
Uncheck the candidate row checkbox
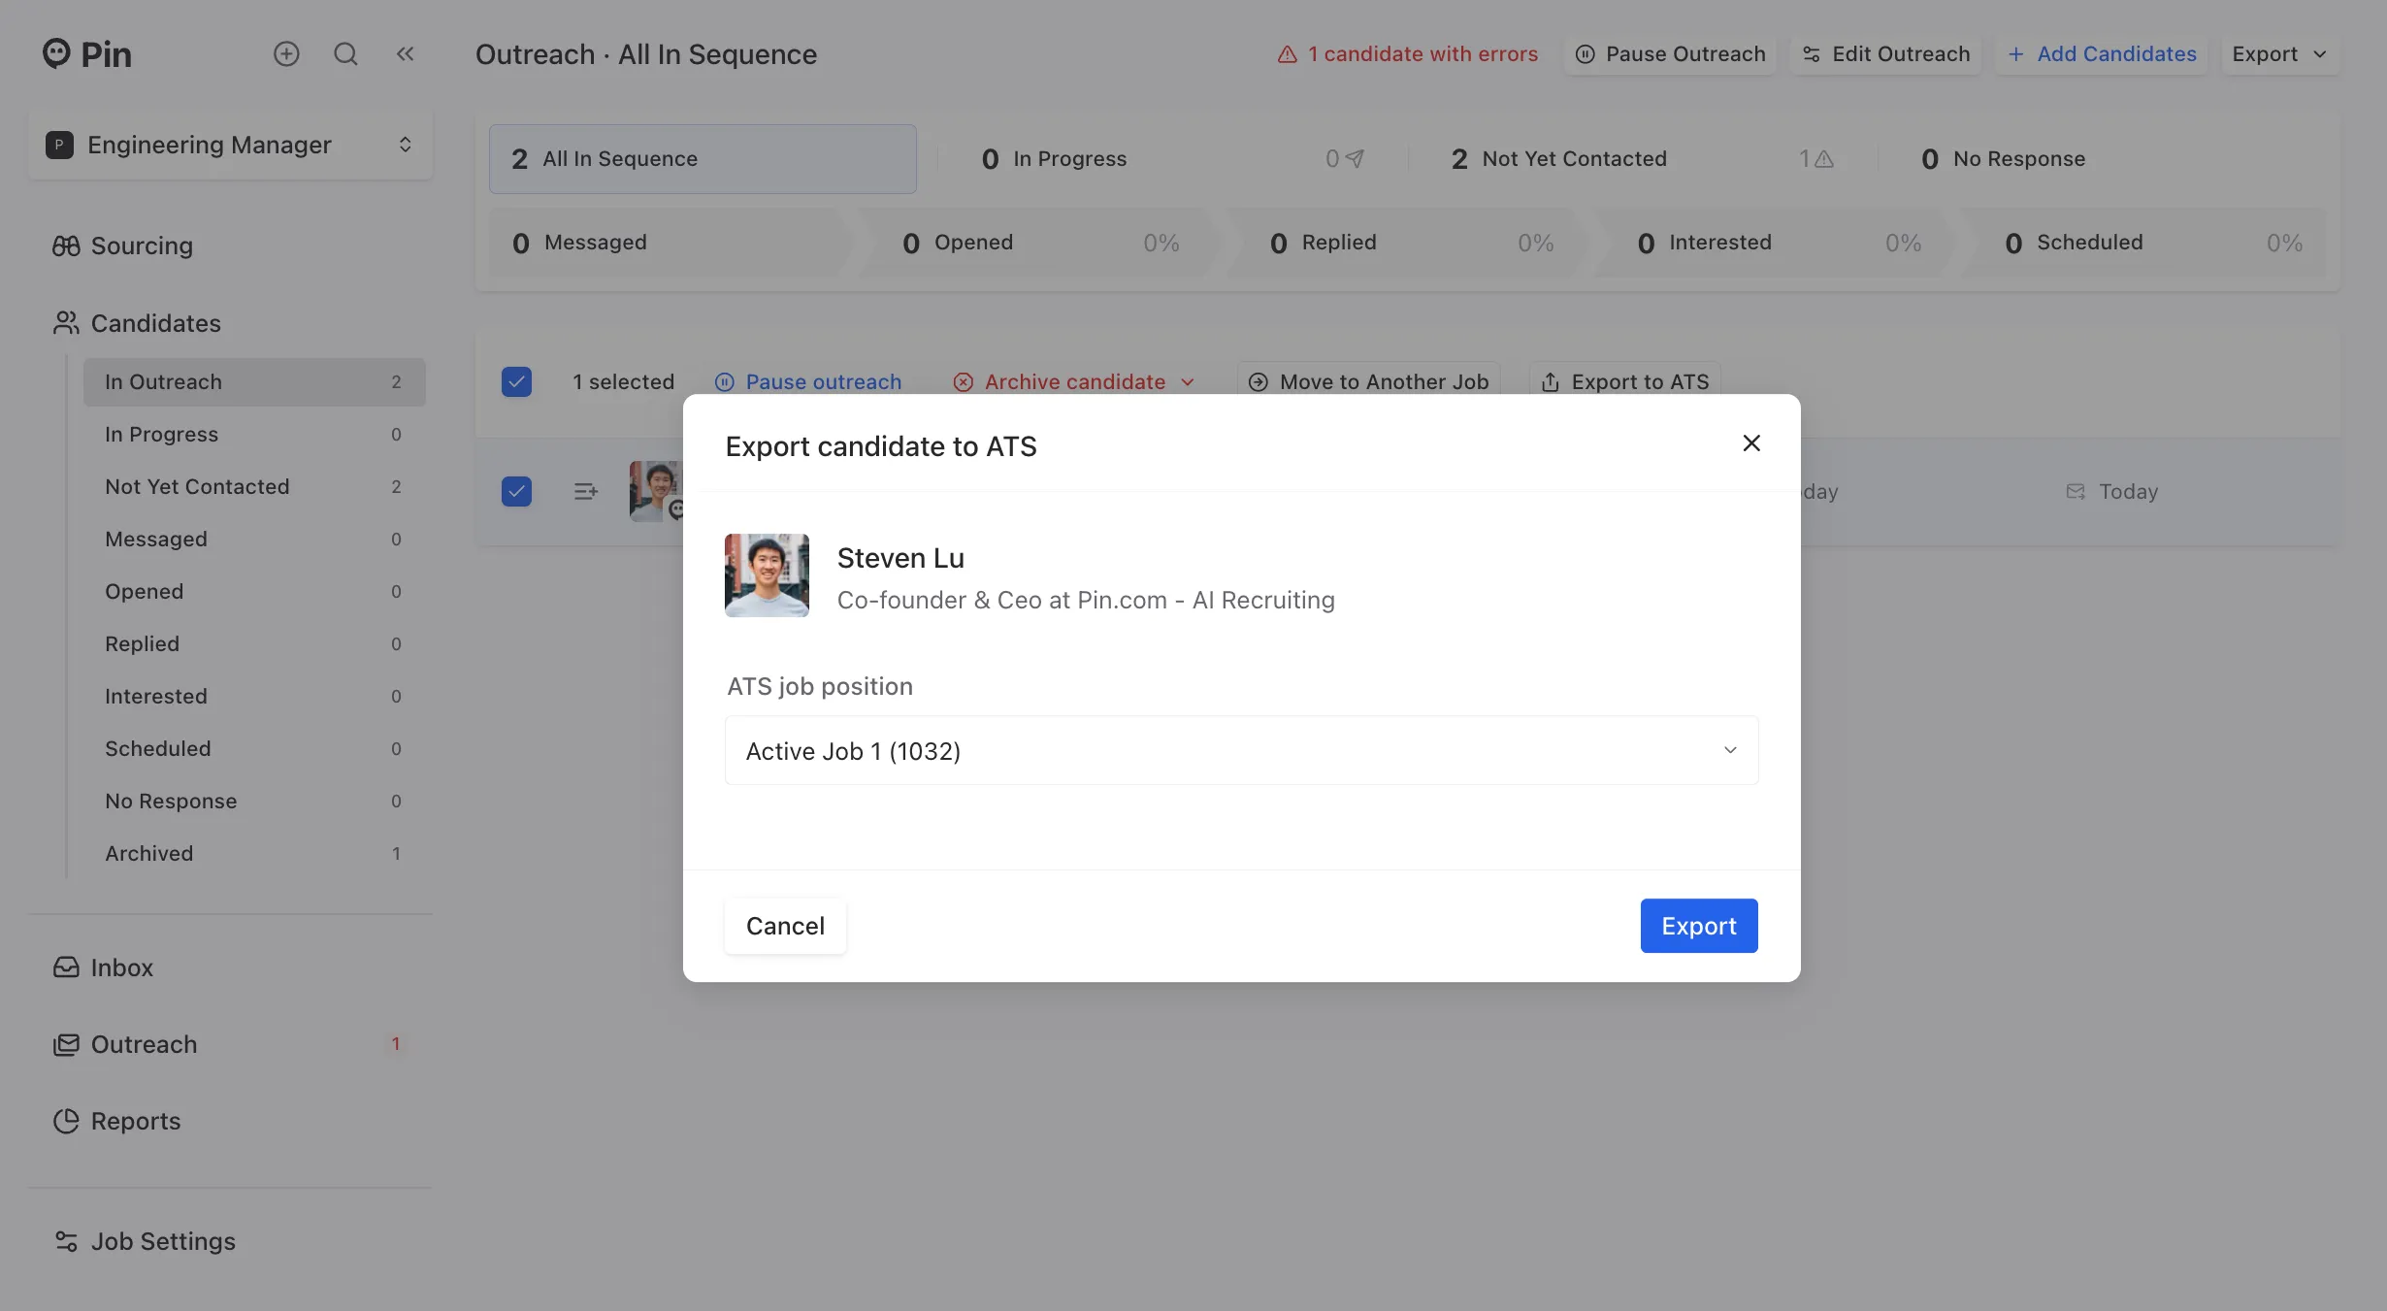516,492
